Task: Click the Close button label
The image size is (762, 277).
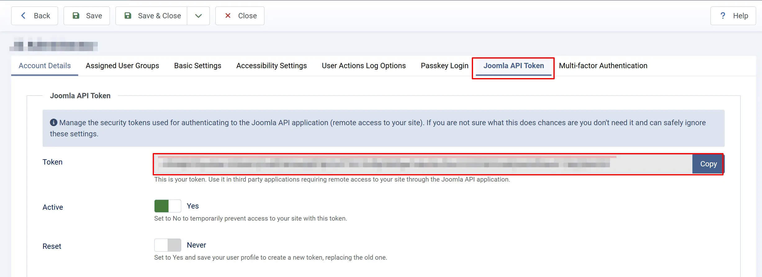Action: click(x=247, y=16)
